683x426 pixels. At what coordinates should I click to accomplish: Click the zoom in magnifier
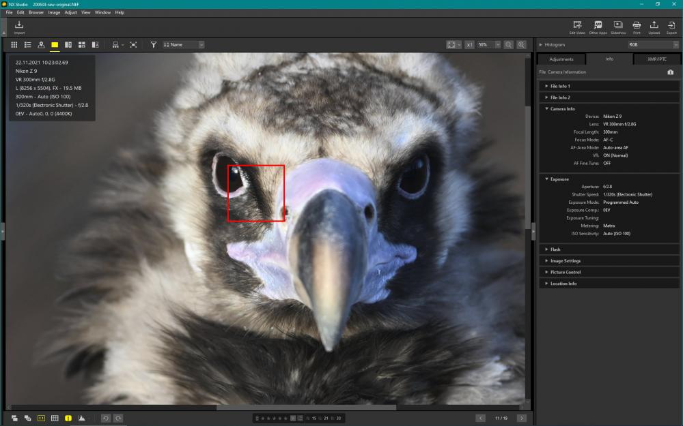pyautogui.click(x=521, y=45)
